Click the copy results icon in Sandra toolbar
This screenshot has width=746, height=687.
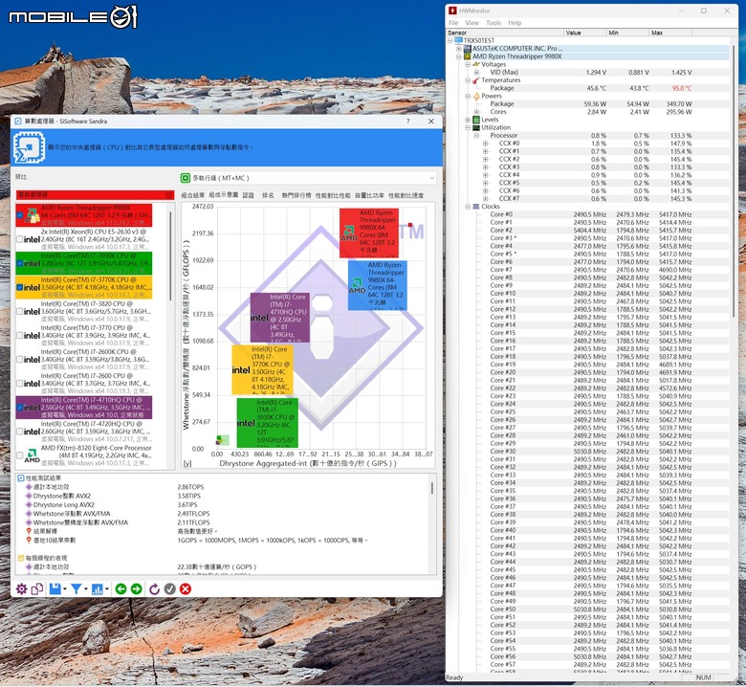point(37,589)
